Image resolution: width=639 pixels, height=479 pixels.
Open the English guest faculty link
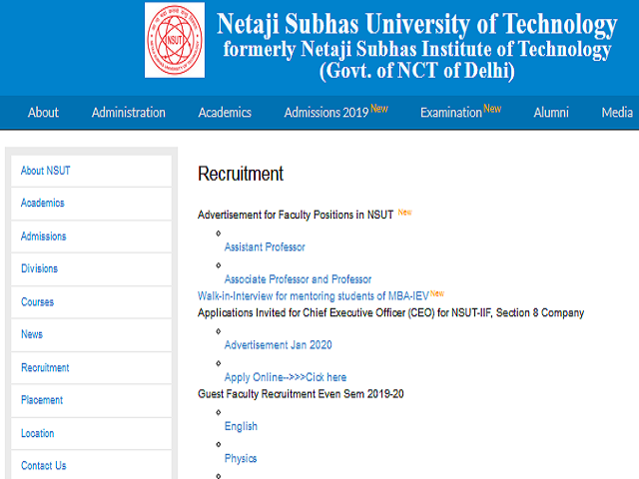241,426
